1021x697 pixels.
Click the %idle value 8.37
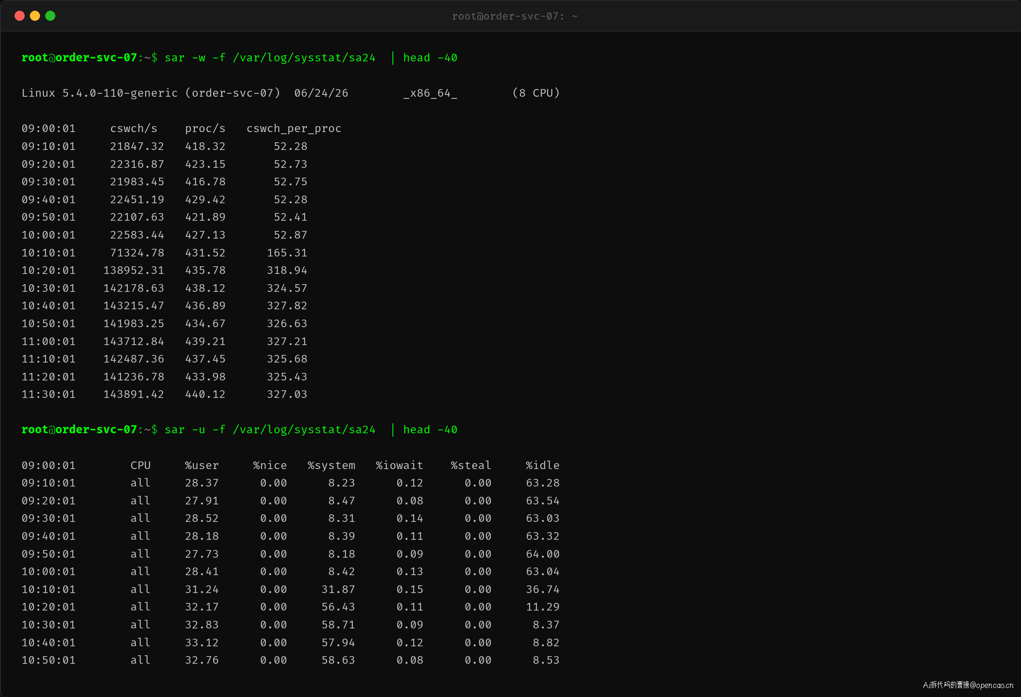546,625
